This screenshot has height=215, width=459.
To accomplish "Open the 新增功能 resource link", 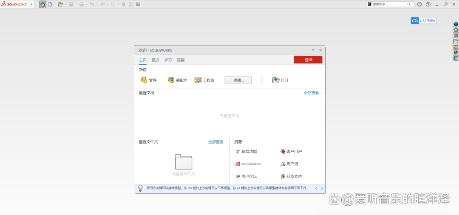I will [246, 152].
